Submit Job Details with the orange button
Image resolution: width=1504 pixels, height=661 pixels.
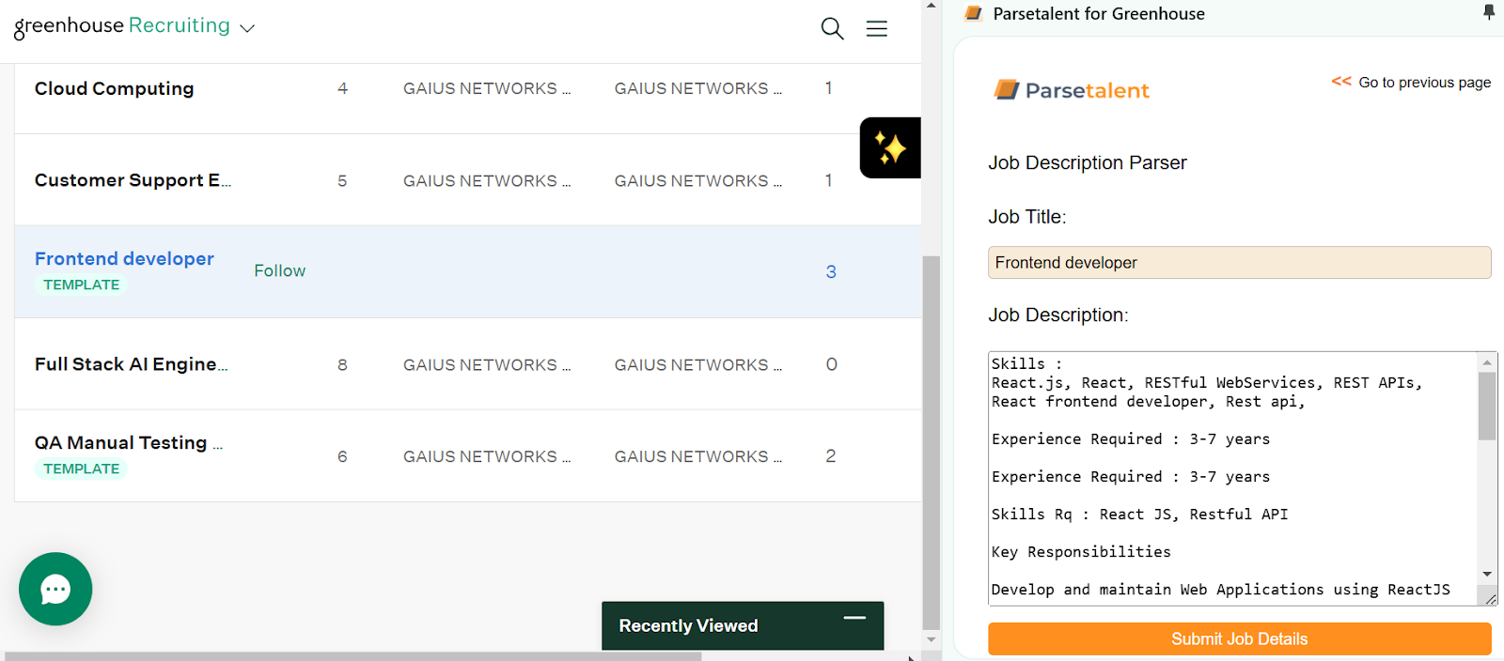tap(1239, 638)
